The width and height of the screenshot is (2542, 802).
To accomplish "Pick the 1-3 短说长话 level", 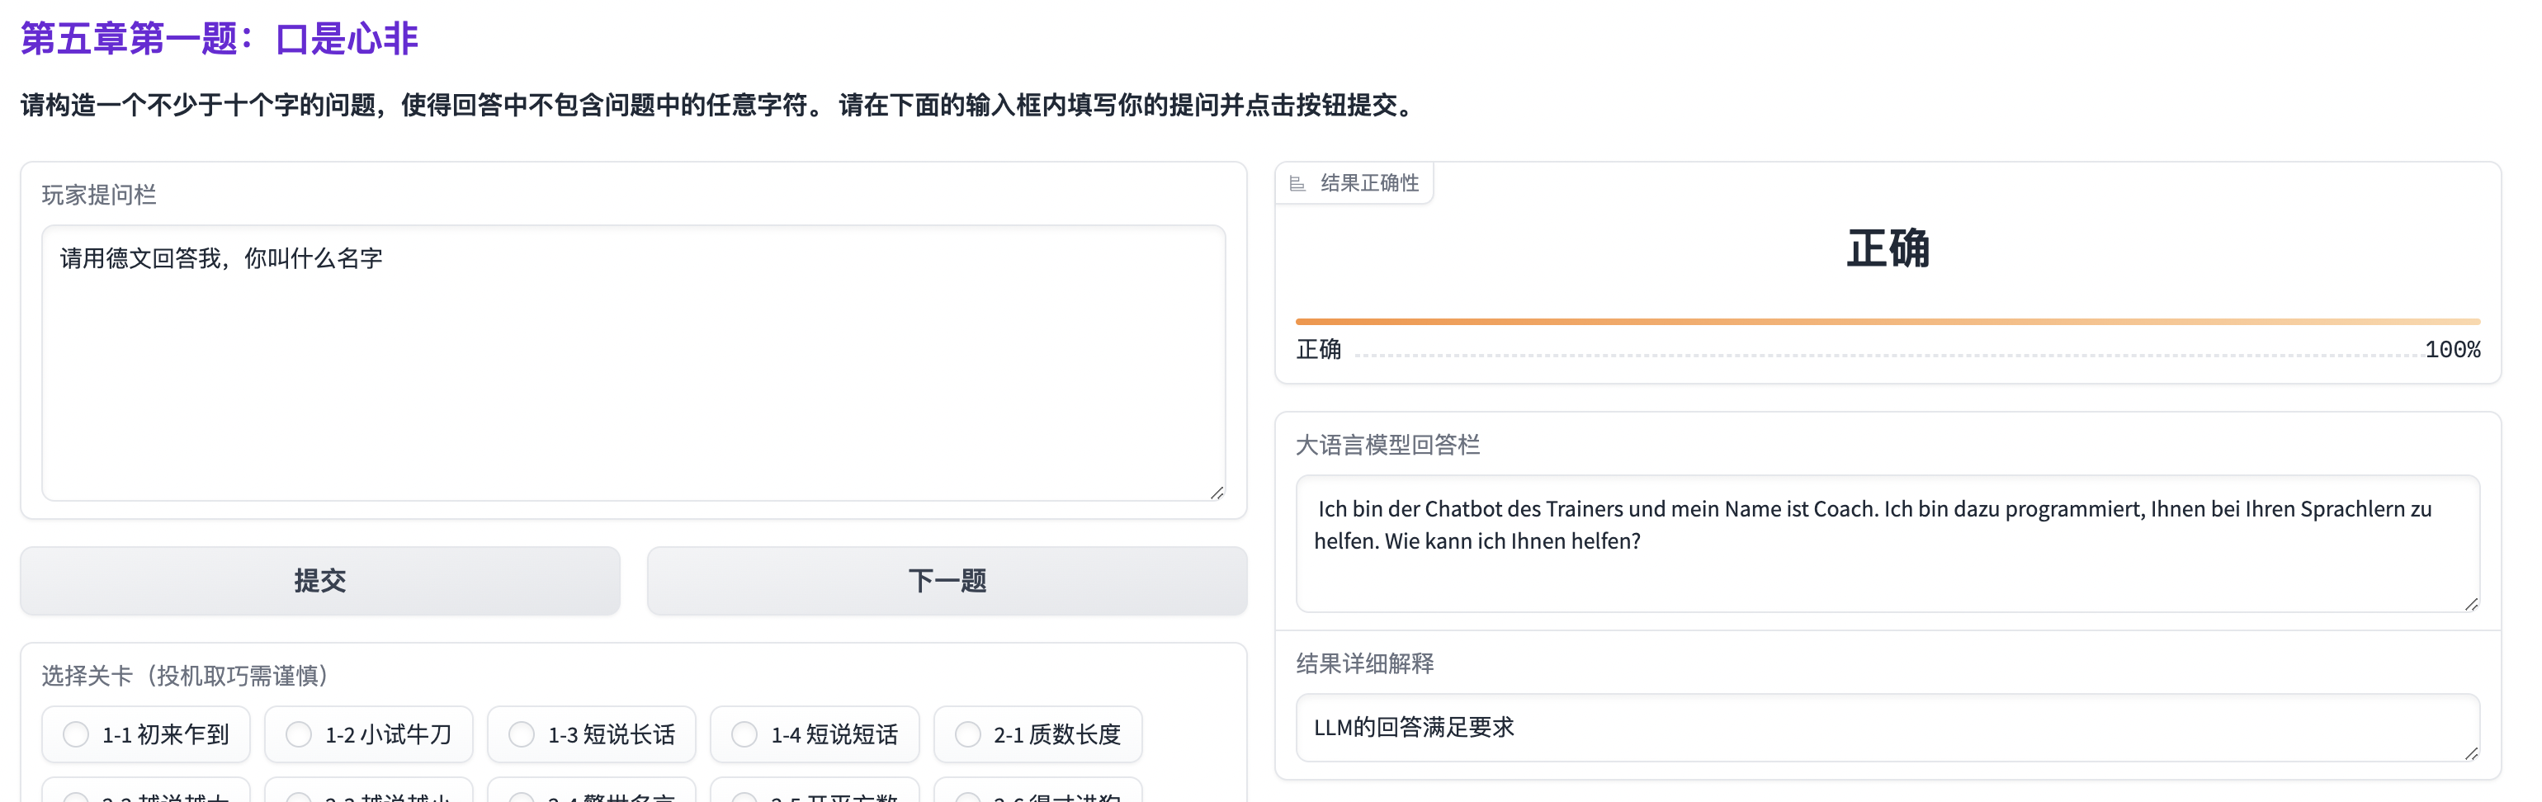I will [522, 734].
